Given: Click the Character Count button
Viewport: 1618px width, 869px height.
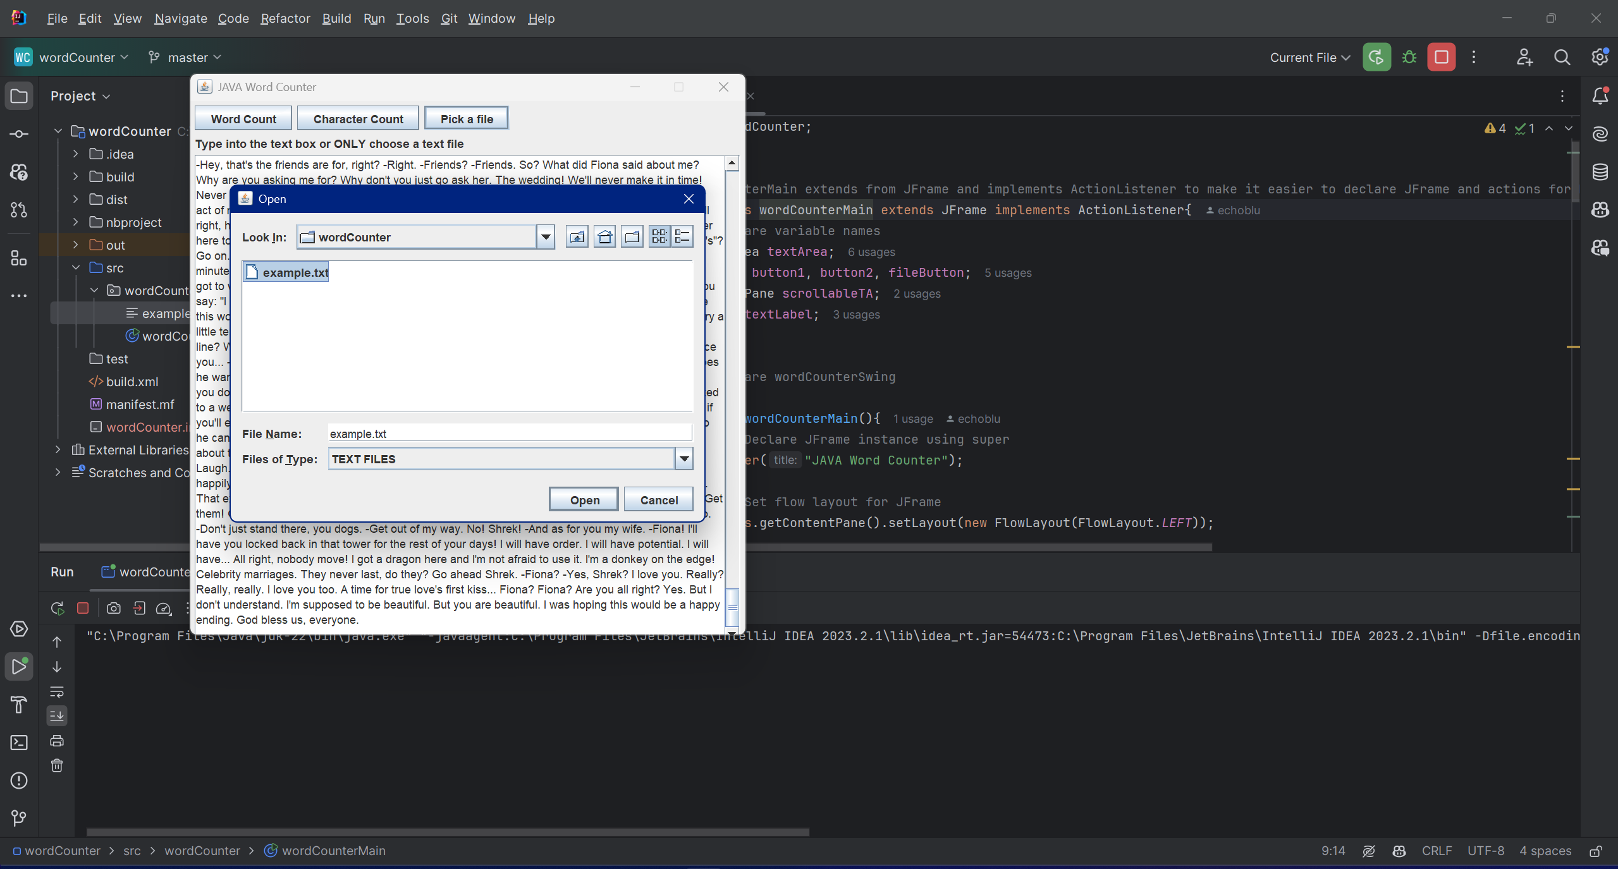Looking at the screenshot, I should pos(359,119).
